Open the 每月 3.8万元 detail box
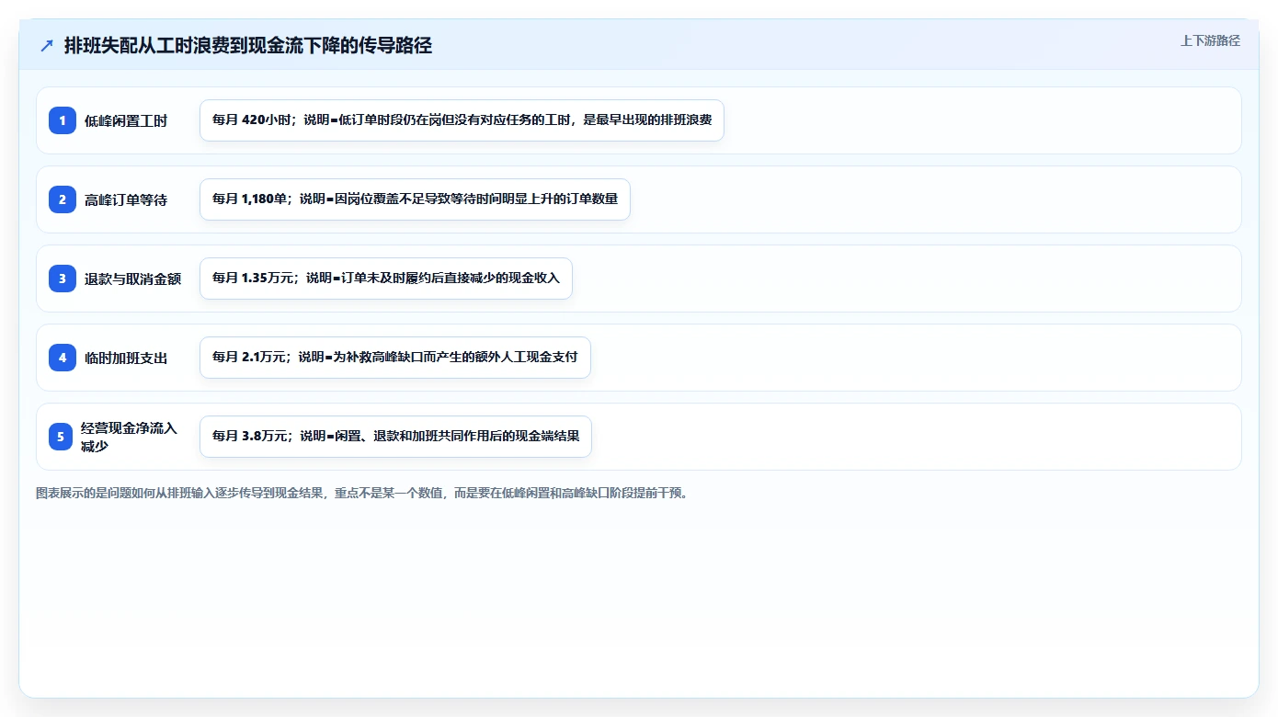This screenshot has height=717, width=1278. coord(395,437)
